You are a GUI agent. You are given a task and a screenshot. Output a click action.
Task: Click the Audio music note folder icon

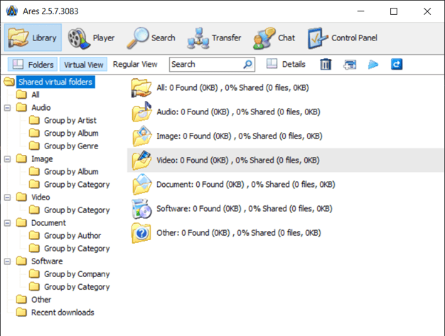coord(141,112)
